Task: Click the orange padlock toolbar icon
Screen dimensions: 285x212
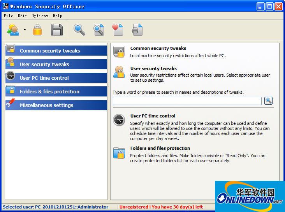Action: (x=37, y=30)
